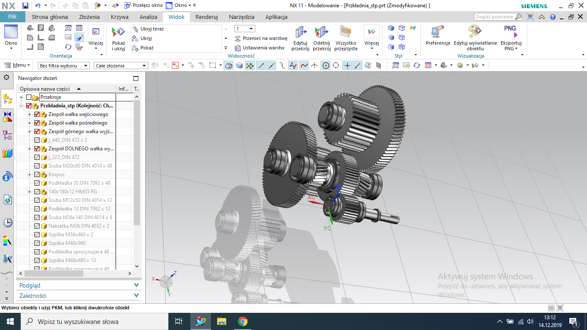This screenshot has width=587, height=330.
Task: Click the Pokaż i ukryj icon
Action: (118, 33)
